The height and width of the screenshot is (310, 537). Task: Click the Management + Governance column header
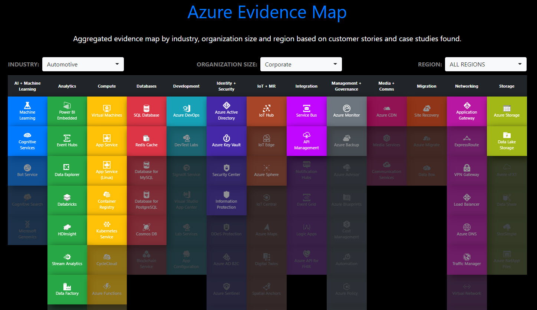point(347,86)
